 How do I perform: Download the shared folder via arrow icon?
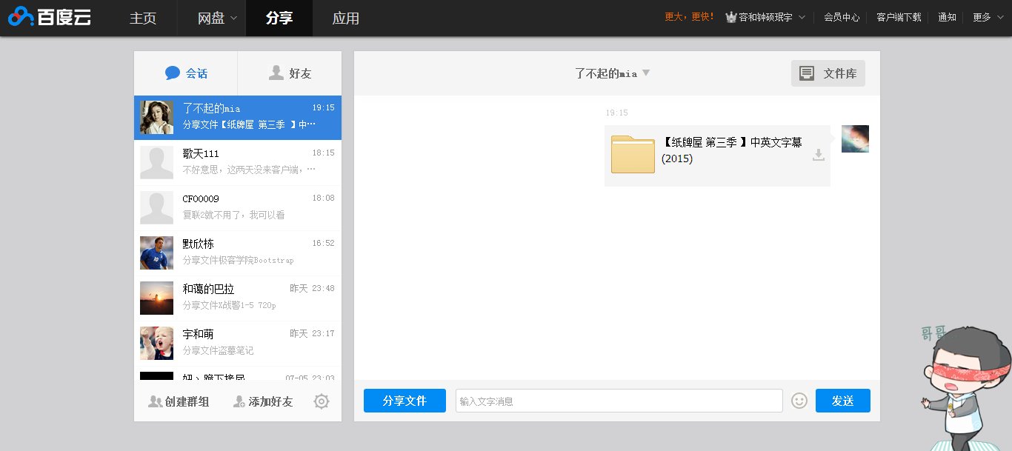pyautogui.click(x=818, y=155)
